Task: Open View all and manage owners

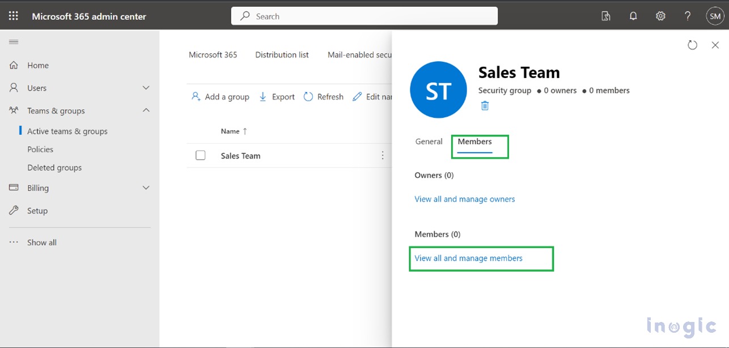Action: pos(464,199)
